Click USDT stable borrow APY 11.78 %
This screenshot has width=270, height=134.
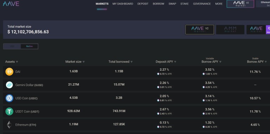click(255, 112)
